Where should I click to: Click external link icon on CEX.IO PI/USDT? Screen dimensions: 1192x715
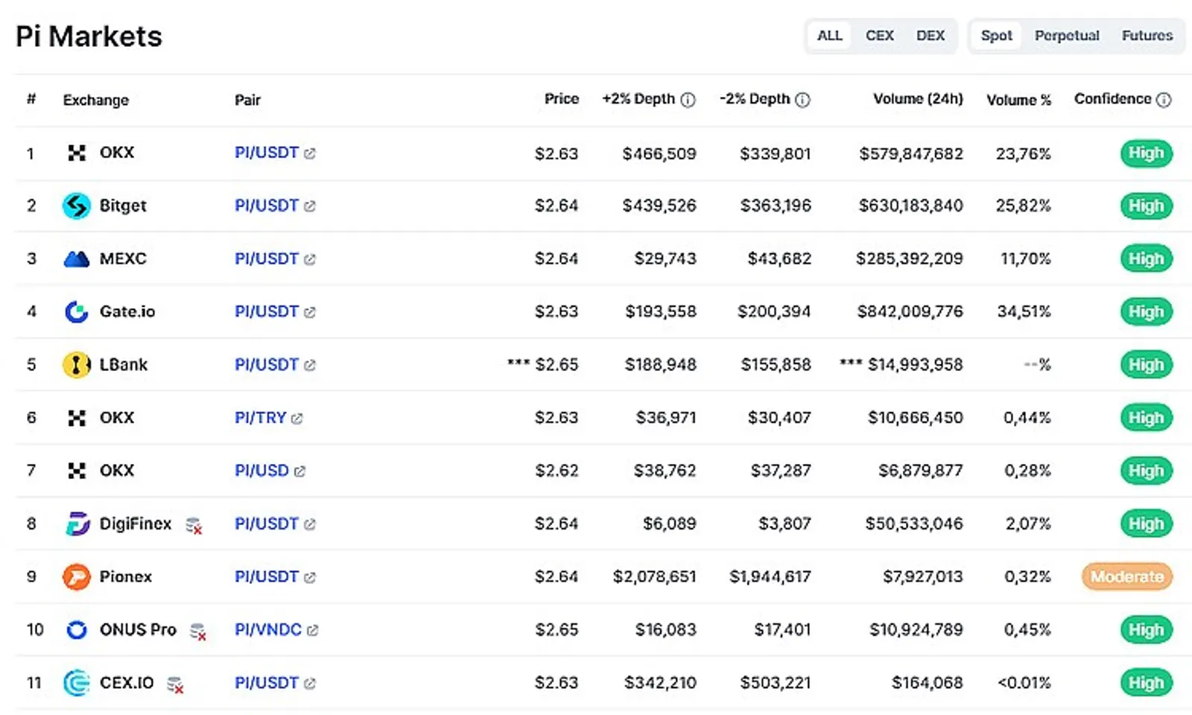coord(310,683)
